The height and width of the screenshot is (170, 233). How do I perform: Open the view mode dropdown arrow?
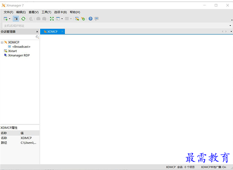(62, 19)
